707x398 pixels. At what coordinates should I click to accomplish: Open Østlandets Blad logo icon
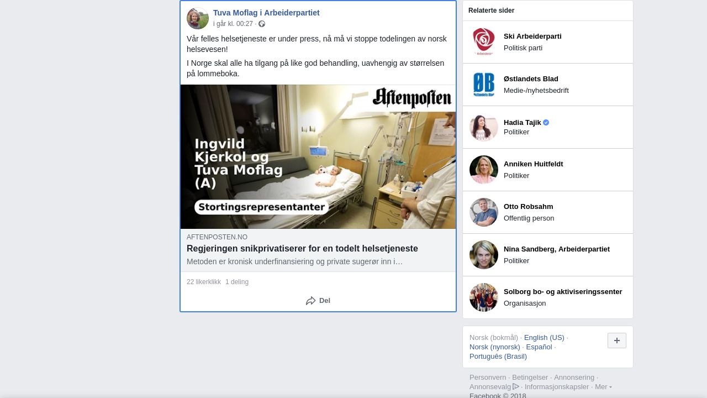[484, 85]
